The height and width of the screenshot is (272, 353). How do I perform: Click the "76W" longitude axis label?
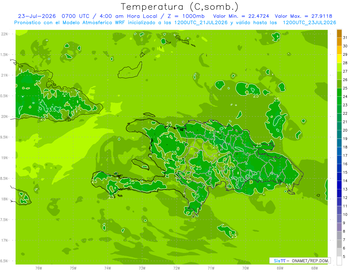point(39,268)
